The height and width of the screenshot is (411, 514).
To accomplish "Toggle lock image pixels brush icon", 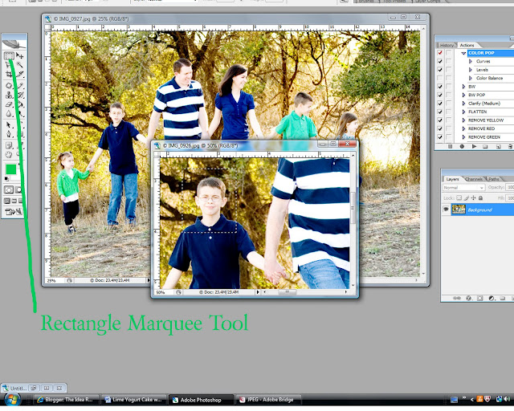I will click(466, 198).
